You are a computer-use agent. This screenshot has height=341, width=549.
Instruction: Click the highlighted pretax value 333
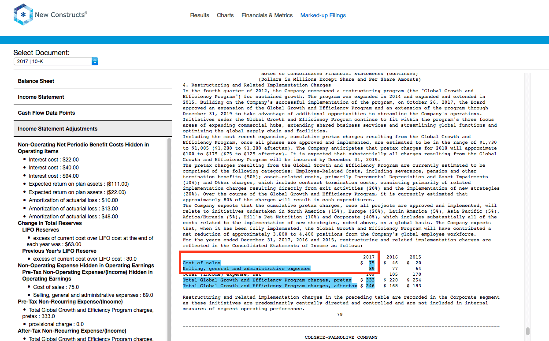(x=370, y=280)
